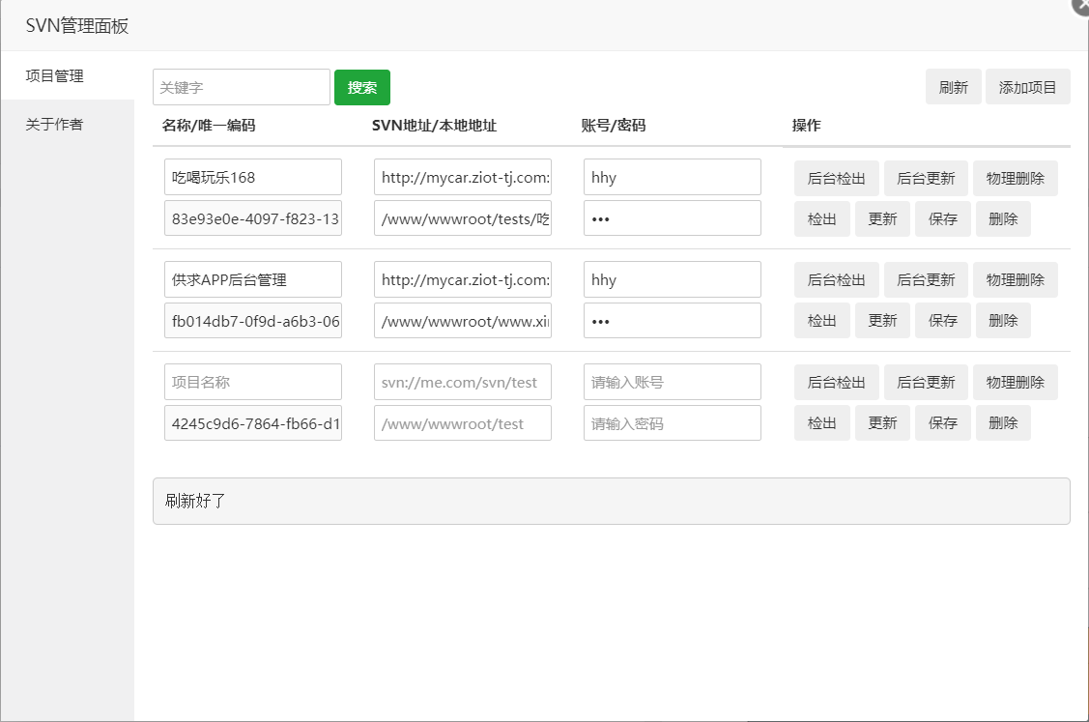The width and height of the screenshot is (1089, 722).
Task: Click the unique code field 4245c9d6-7864
Action: [253, 423]
